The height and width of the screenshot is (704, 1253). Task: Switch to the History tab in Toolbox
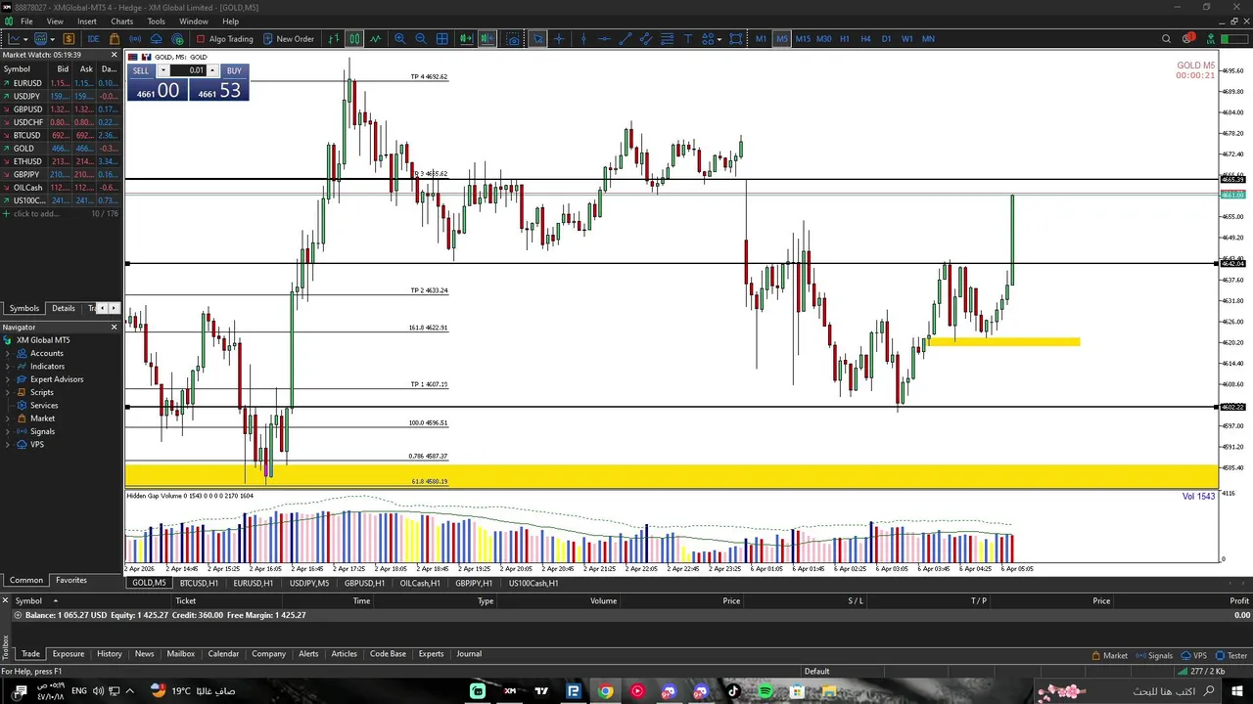point(110,654)
